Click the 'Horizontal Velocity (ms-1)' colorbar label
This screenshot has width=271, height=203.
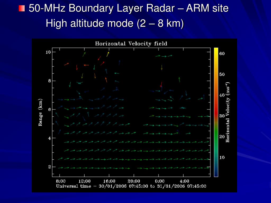pos(228,112)
